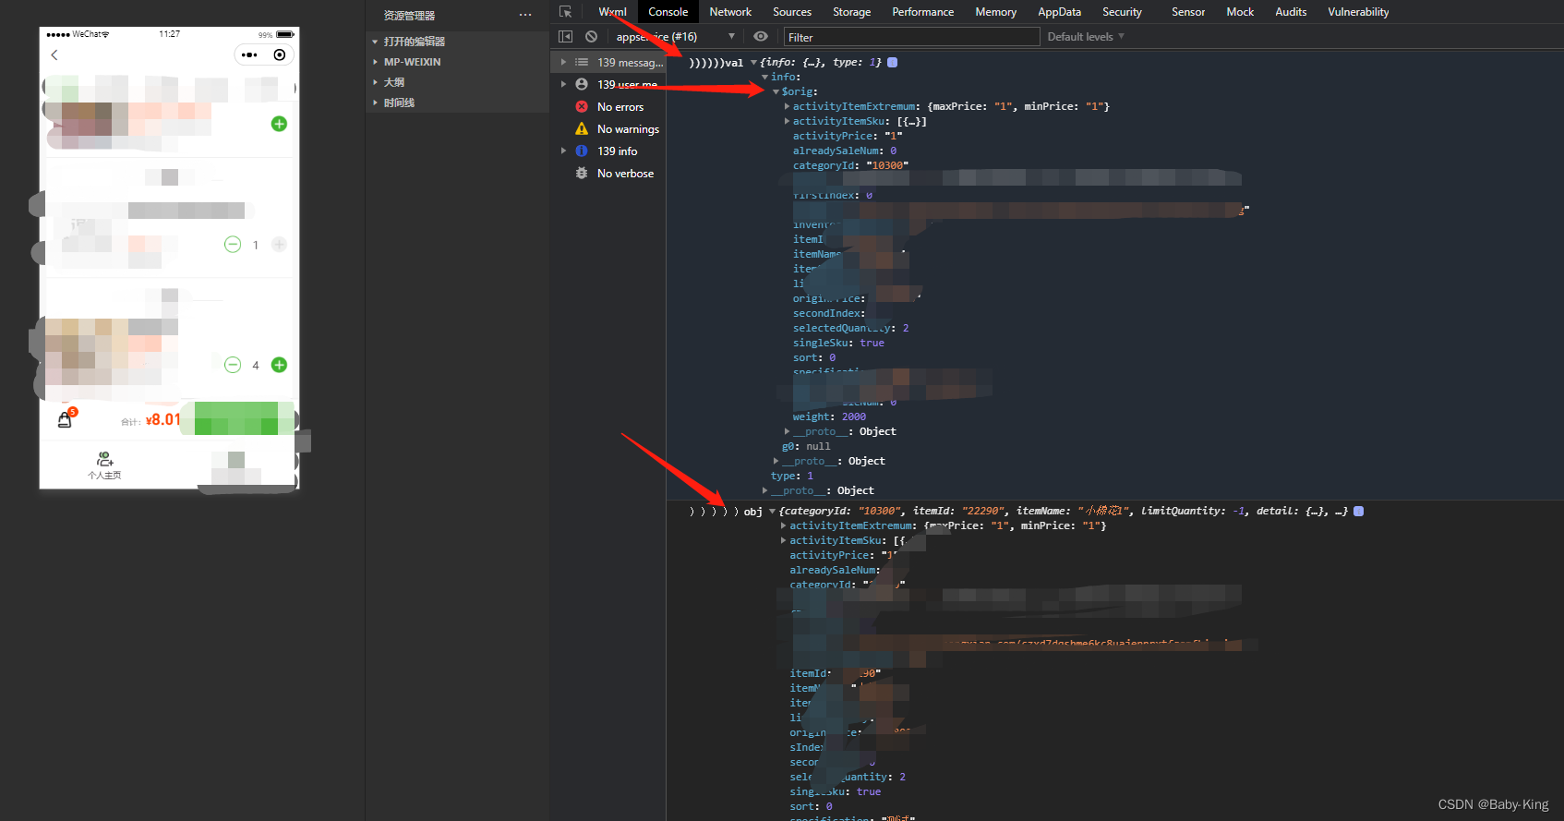Select the Console tab
Viewport: 1564px width, 821px height.
point(668,12)
